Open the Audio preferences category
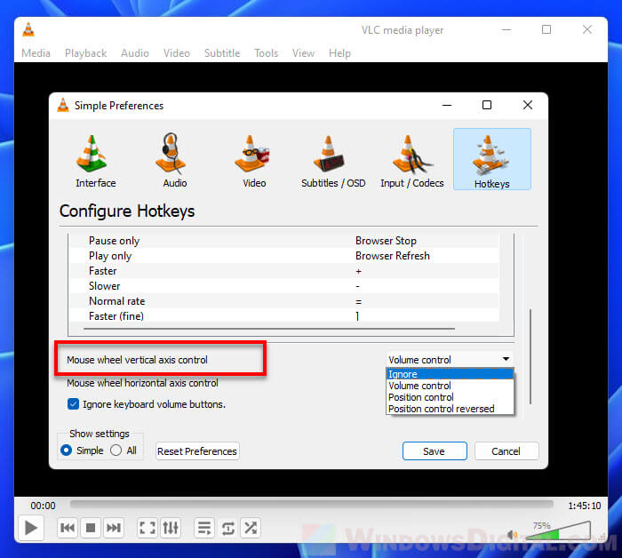The width and height of the screenshot is (622, 558). point(174,161)
